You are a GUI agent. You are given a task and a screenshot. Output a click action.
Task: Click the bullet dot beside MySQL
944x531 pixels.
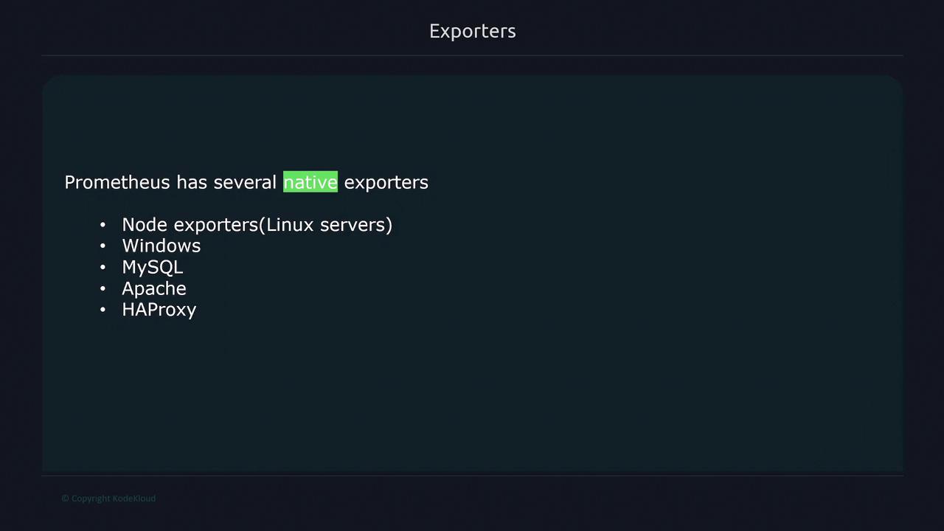click(x=103, y=268)
